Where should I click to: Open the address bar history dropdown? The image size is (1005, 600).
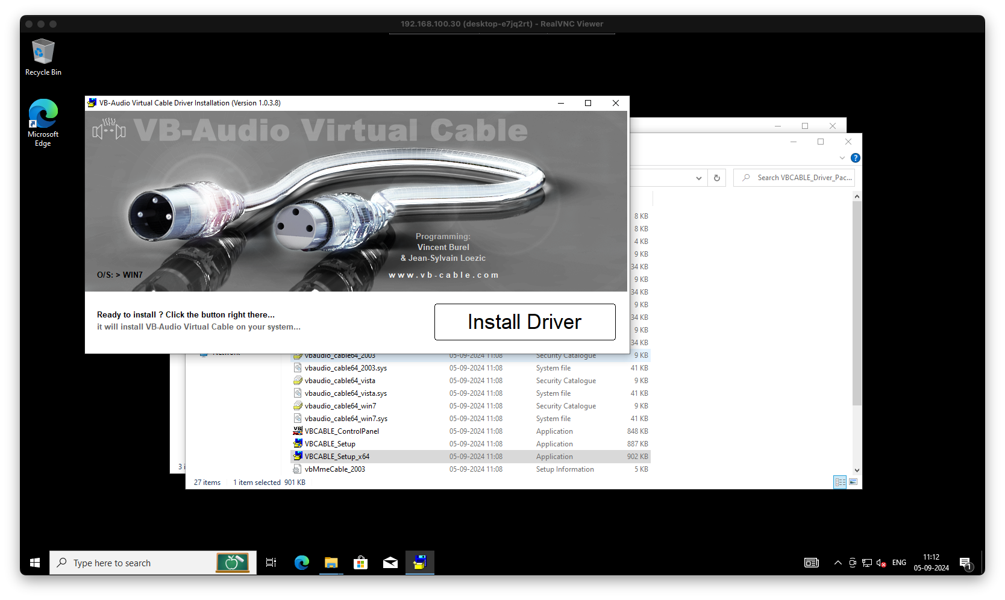pos(698,178)
